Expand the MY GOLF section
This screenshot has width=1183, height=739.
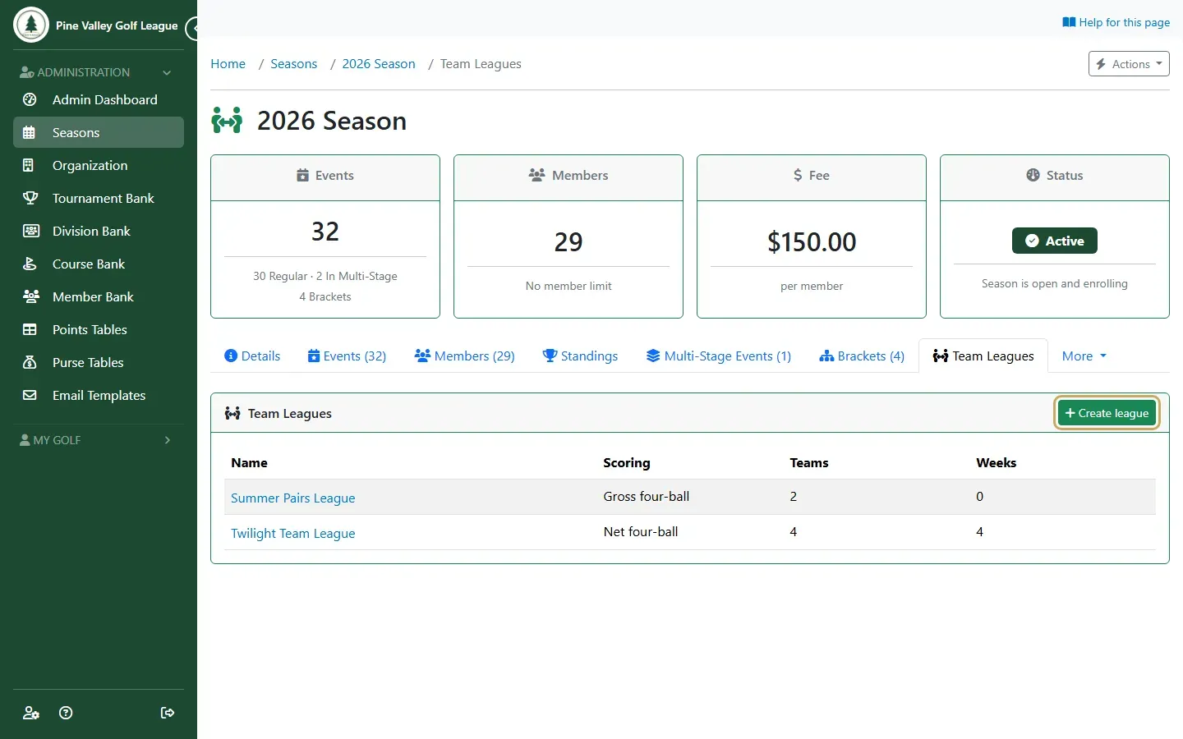(x=99, y=440)
